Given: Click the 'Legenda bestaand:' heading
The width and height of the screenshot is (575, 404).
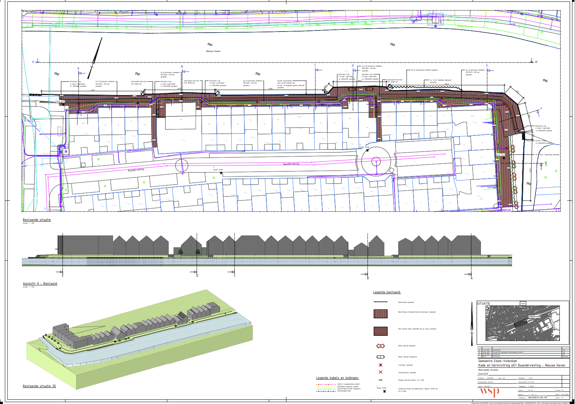Looking at the screenshot, I should [387, 292].
